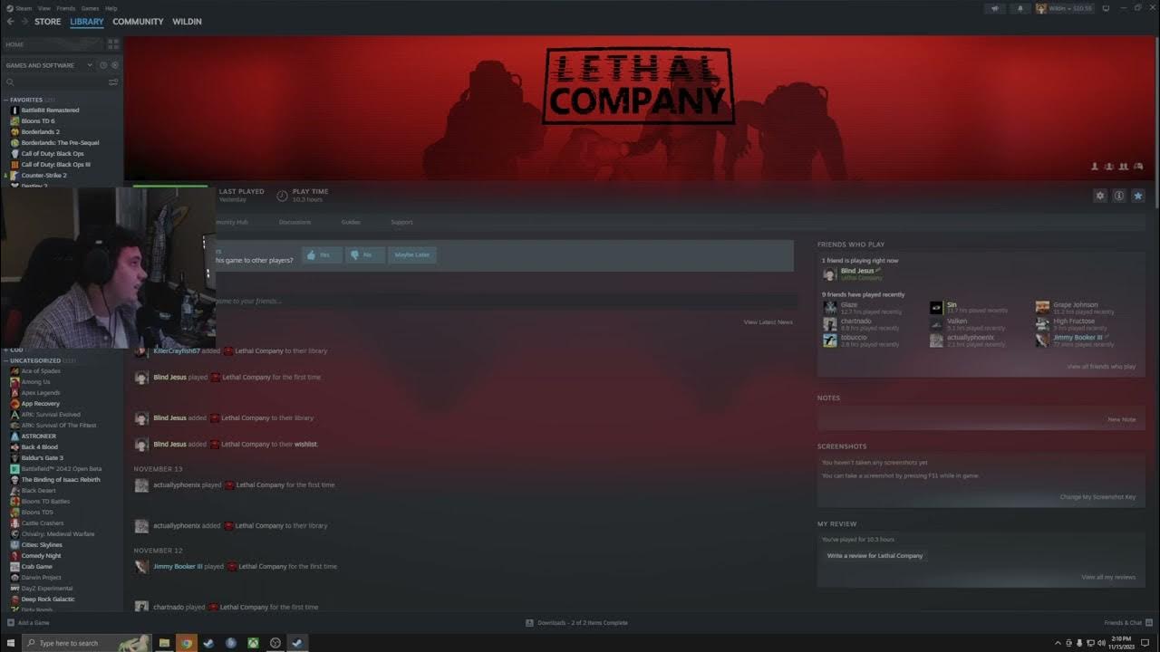Image resolution: width=1160 pixels, height=652 pixels.
Task: Click Yes thumbs-up recommend button
Action: tap(322, 255)
